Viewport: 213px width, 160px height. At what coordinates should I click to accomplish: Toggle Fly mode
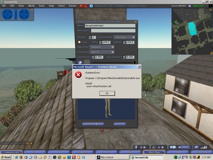[x=59, y=152]
